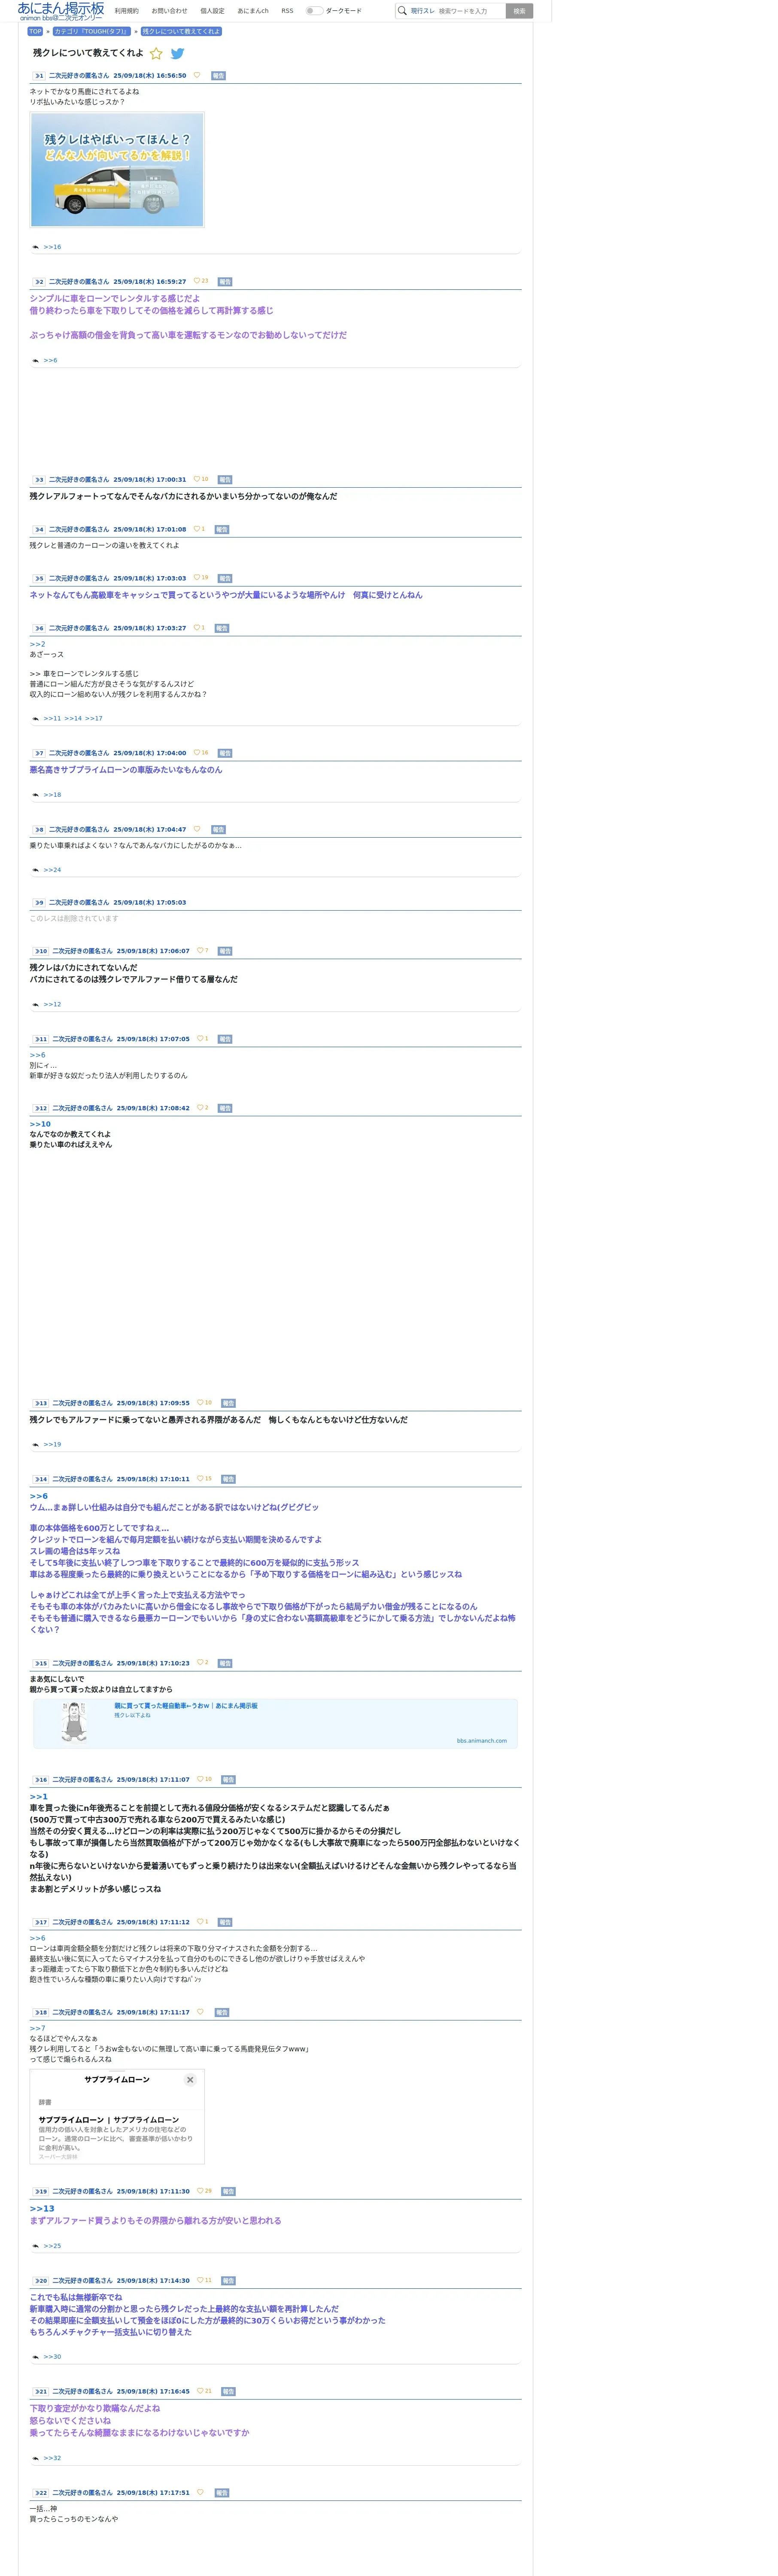Like post 21 with the heart icon
The width and height of the screenshot is (778, 2576).
click(200, 2392)
